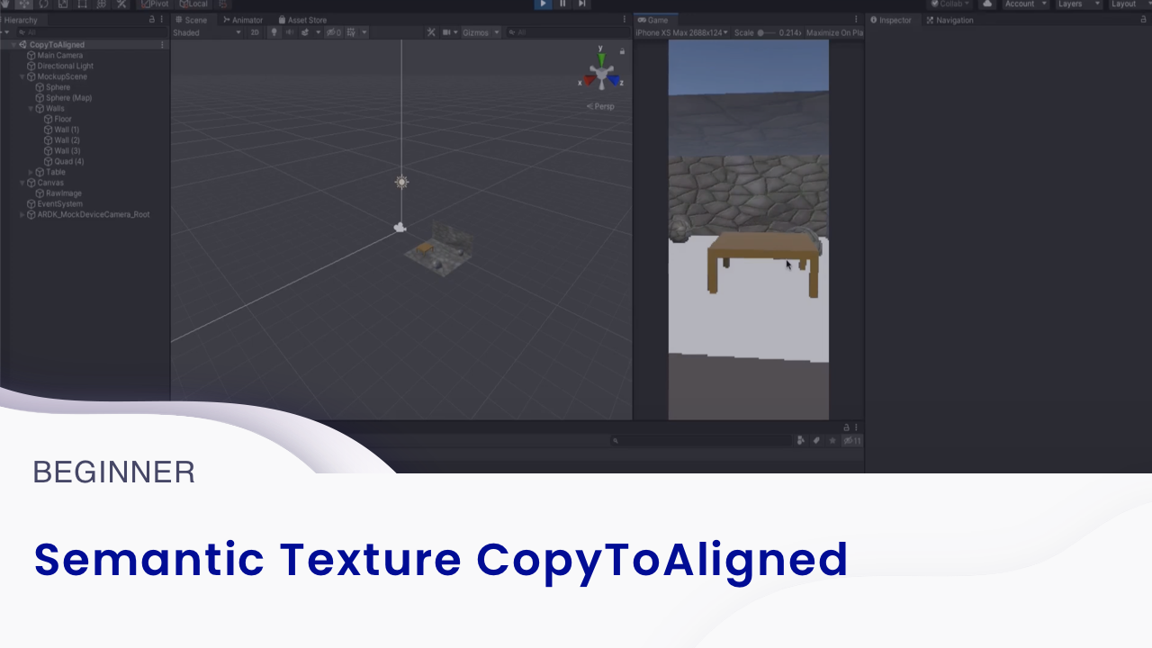Switch to the Navigation tab

(x=949, y=20)
